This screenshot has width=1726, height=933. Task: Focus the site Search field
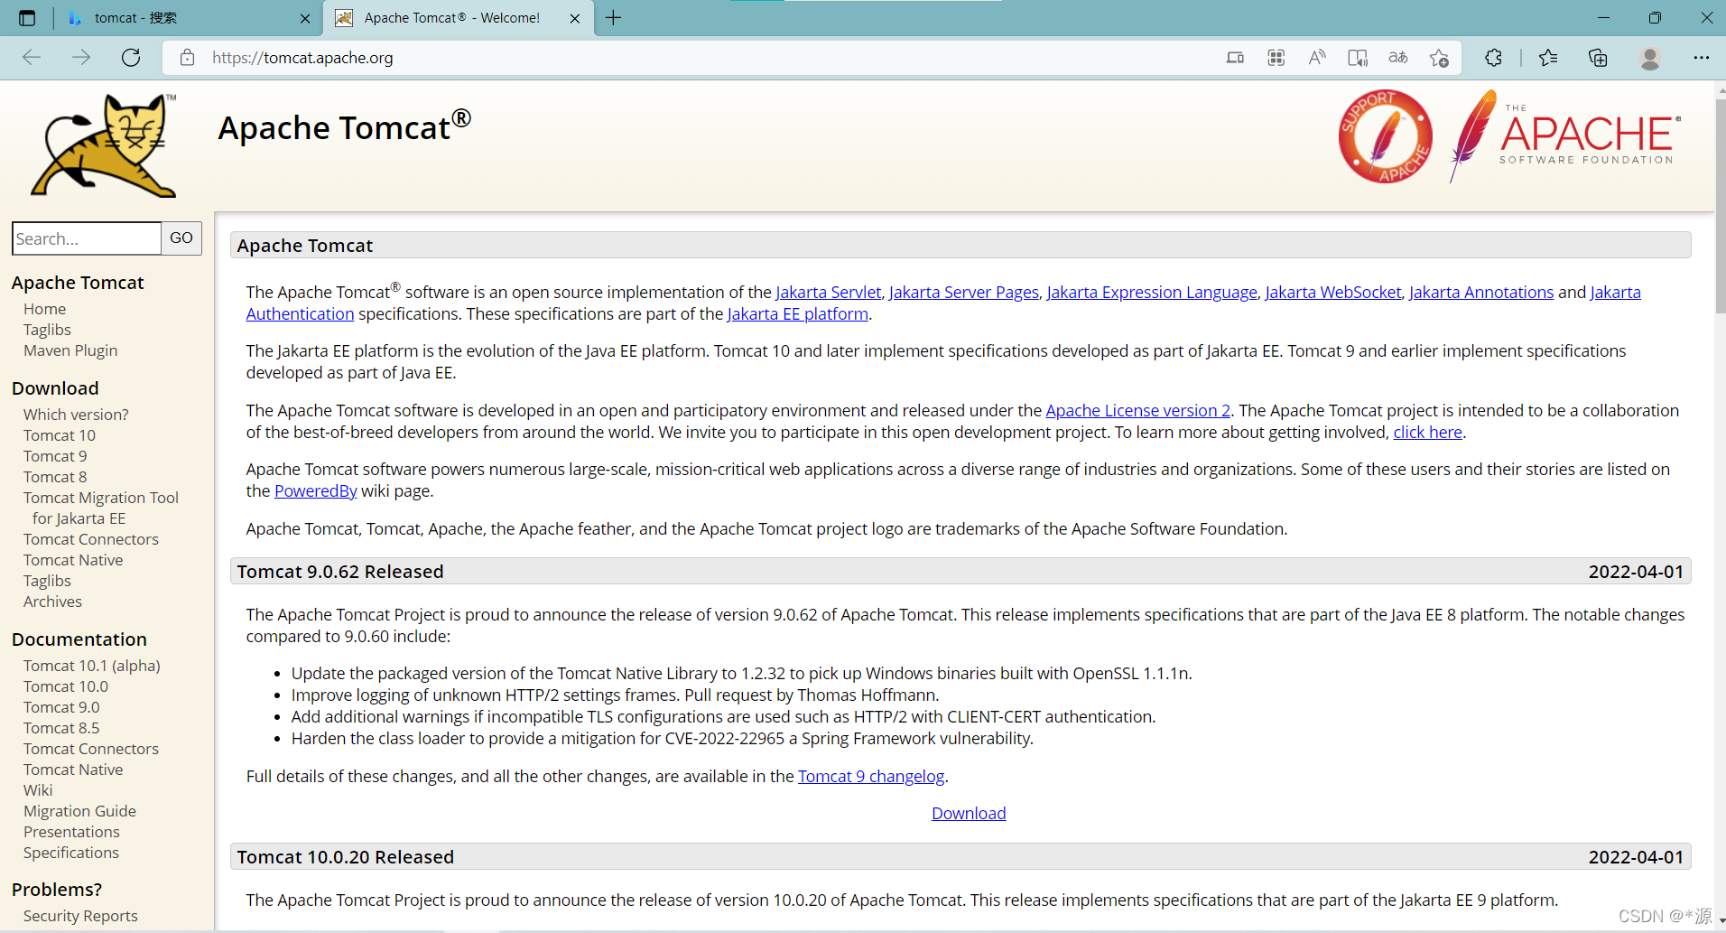[x=87, y=238]
